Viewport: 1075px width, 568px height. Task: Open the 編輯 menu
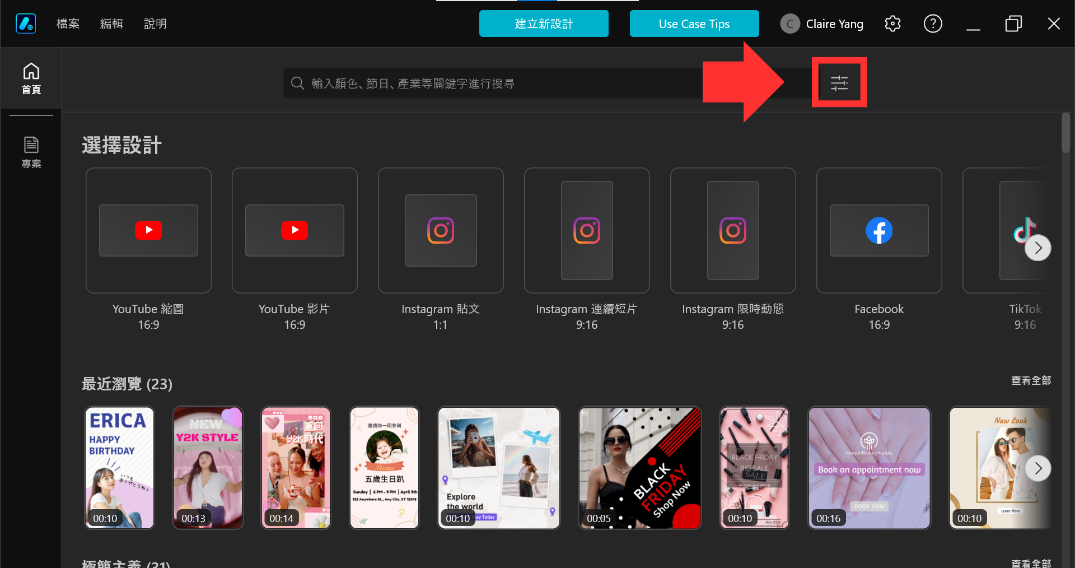111,24
